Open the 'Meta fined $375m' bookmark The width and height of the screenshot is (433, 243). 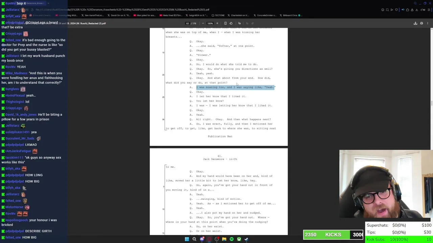click(170, 15)
